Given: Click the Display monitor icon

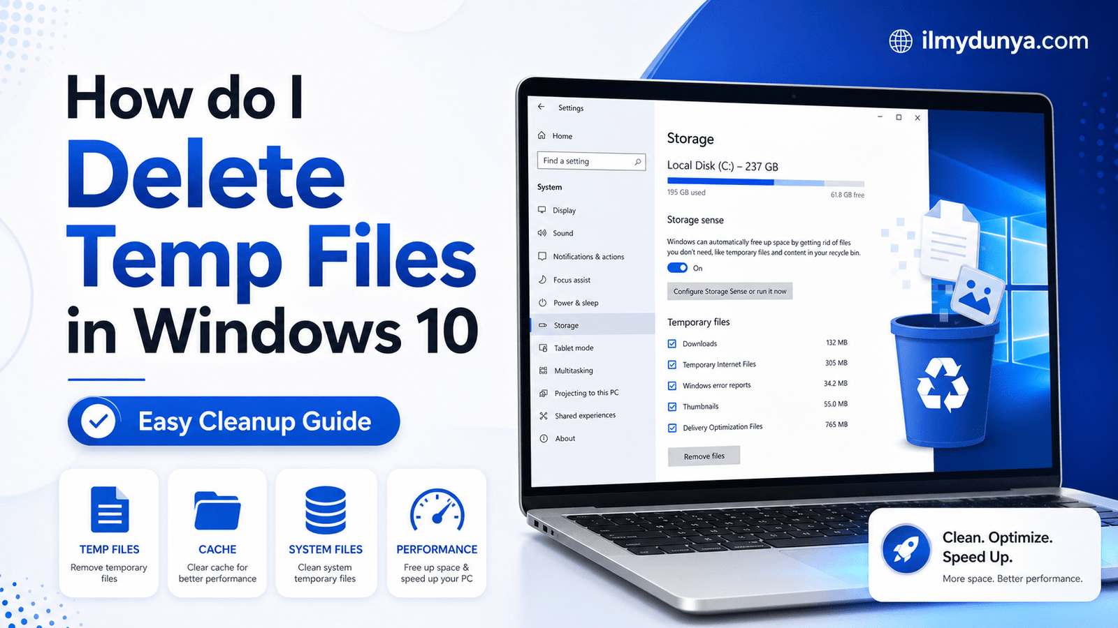Looking at the screenshot, I should coord(542,210).
